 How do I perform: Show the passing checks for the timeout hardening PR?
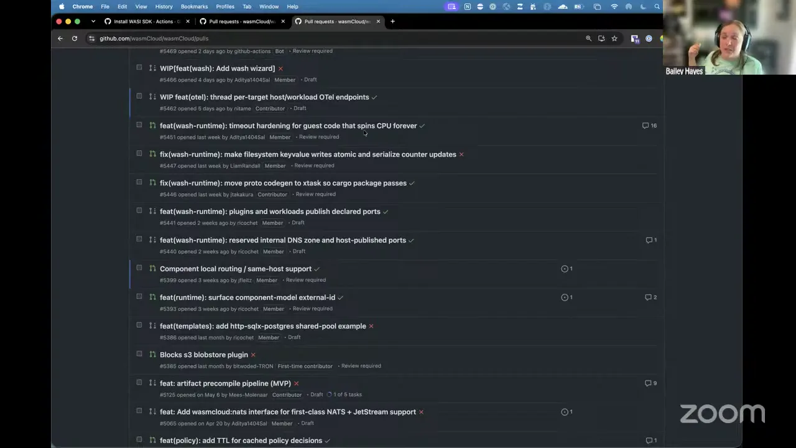pyautogui.click(x=422, y=126)
